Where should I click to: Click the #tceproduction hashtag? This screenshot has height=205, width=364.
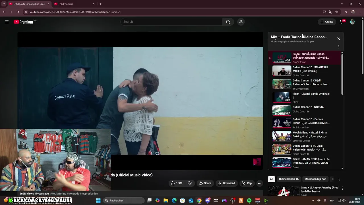[89, 194]
